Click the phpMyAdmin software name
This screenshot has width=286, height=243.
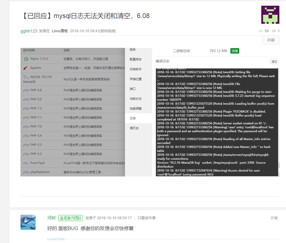tap(40, 172)
